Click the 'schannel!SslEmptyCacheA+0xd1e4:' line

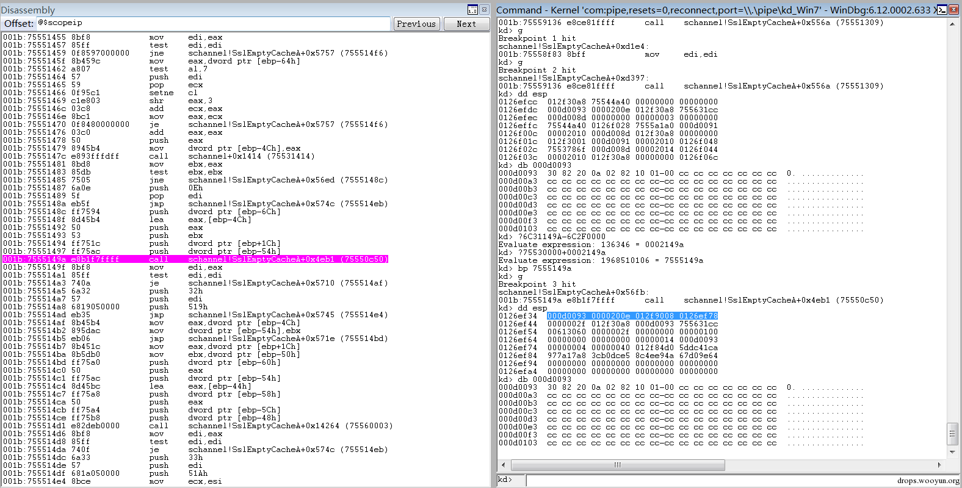[574, 46]
